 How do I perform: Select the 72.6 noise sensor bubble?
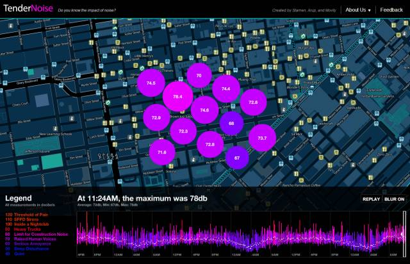pyautogui.click(x=253, y=102)
